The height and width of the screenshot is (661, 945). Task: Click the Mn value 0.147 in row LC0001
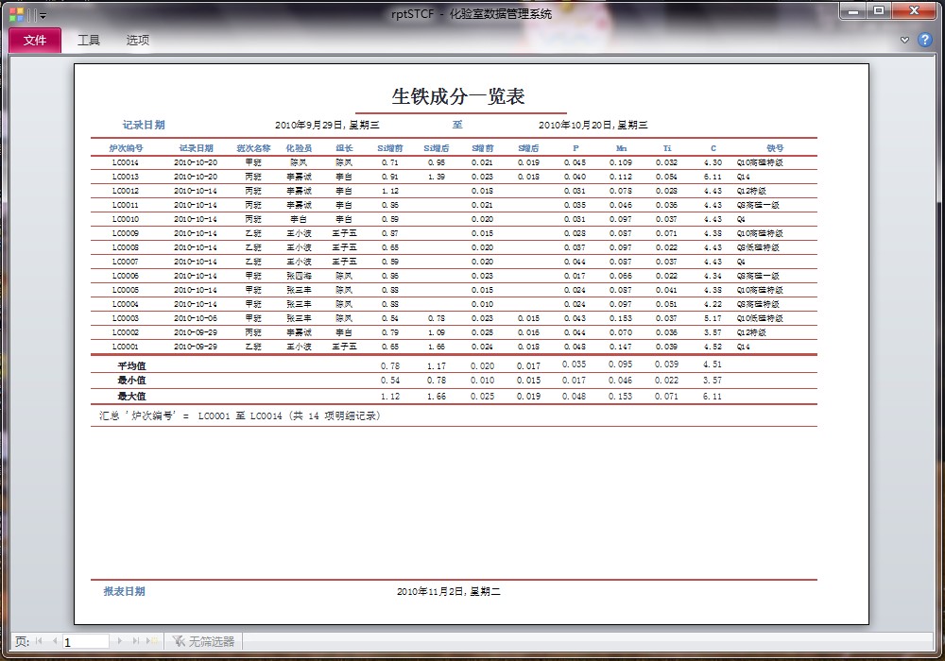click(x=621, y=347)
